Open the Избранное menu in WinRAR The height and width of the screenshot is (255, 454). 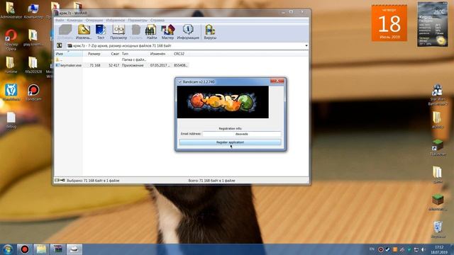pos(115,21)
